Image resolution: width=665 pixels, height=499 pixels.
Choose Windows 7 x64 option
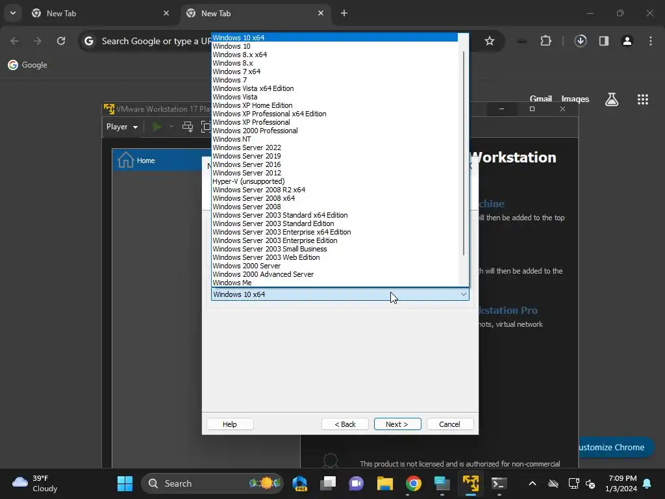[334, 71]
